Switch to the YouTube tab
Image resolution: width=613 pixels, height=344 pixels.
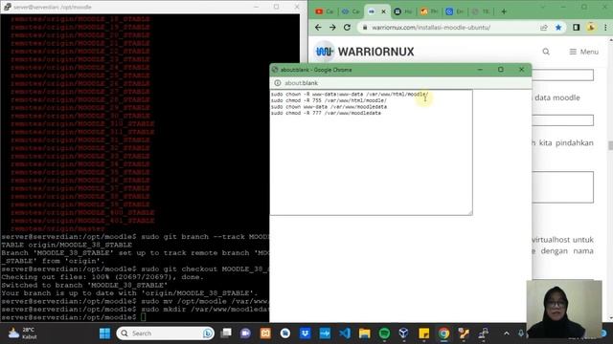(324, 11)
